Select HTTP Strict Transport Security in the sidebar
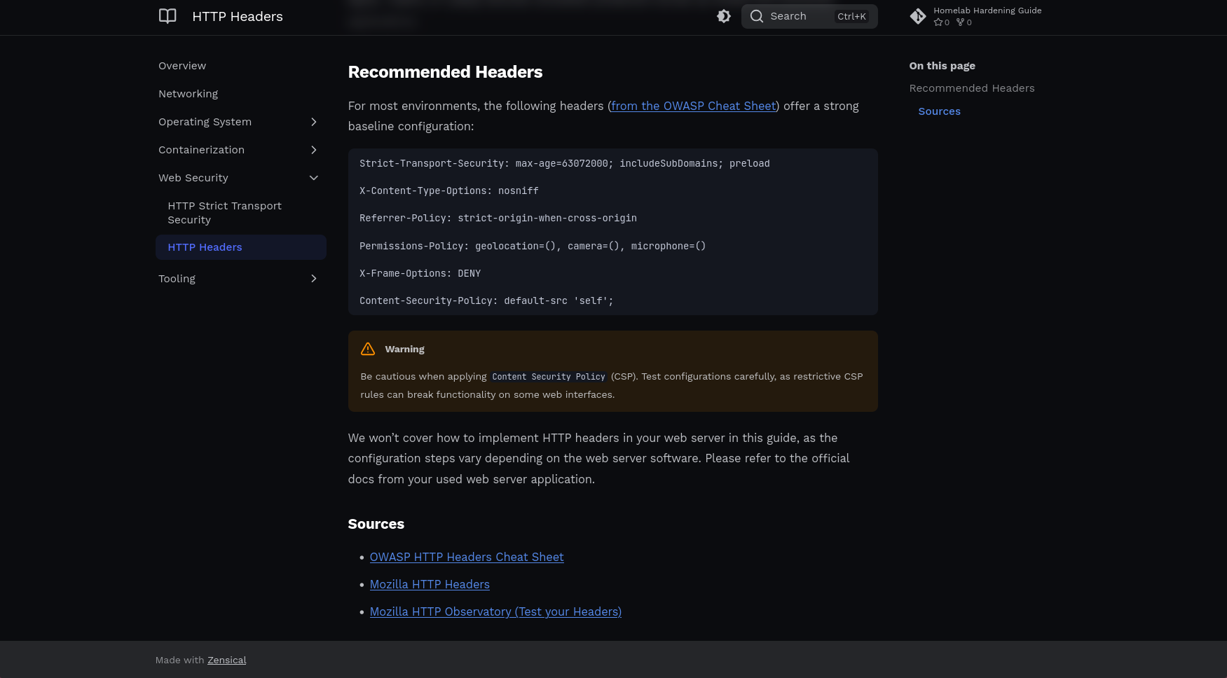The image size is (1227, 678). coord(224,213)
